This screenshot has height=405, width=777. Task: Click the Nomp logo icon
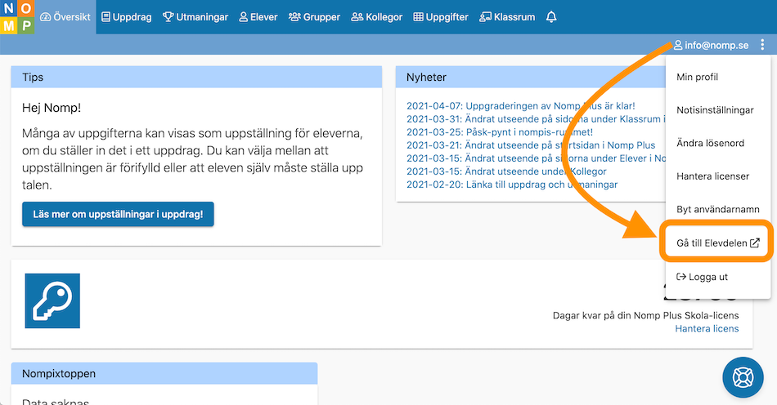17,17
